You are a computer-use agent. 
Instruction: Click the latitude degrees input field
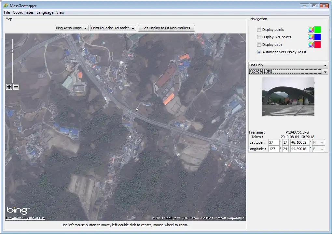coord(274,142)
